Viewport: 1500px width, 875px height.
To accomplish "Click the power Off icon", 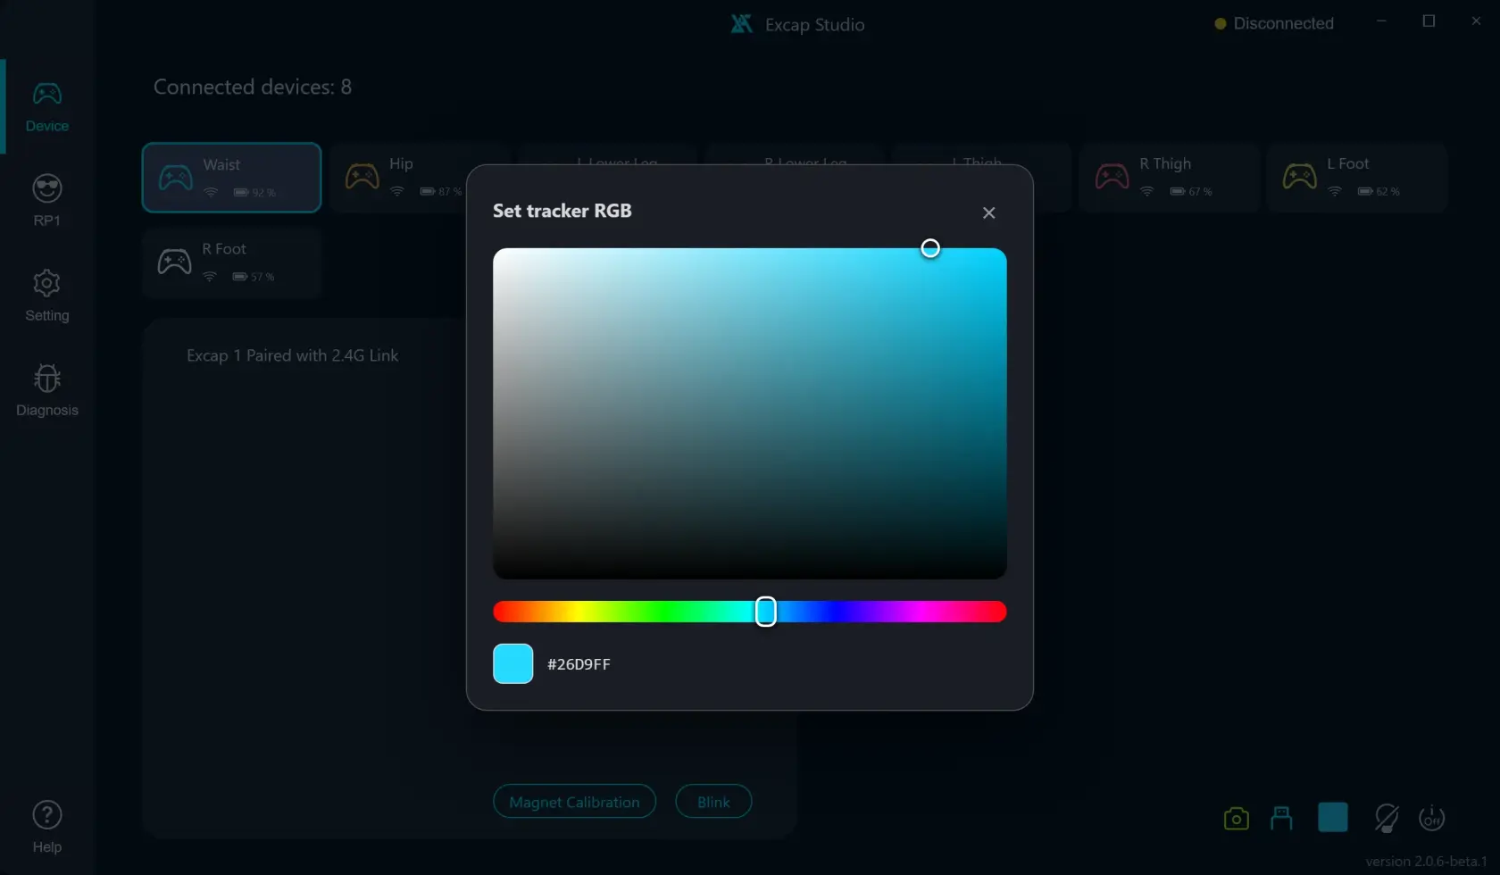I will (1431, 818).
